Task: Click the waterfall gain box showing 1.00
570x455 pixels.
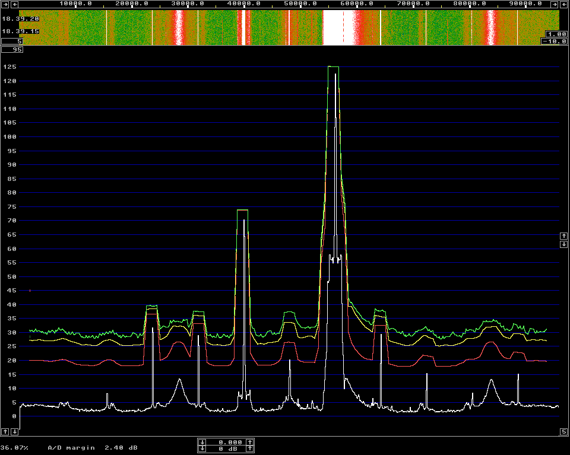Action: click(x=556, y=34)
